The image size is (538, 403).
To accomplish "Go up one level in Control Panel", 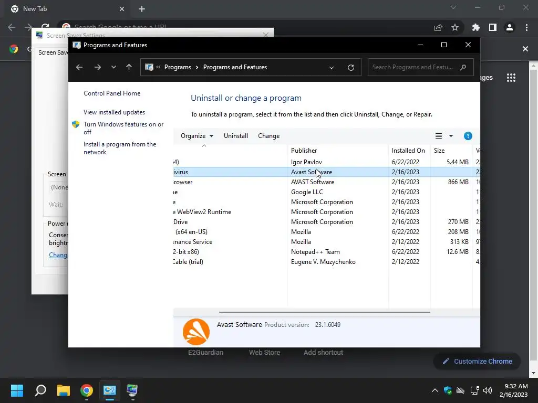I will coord(129,67).
